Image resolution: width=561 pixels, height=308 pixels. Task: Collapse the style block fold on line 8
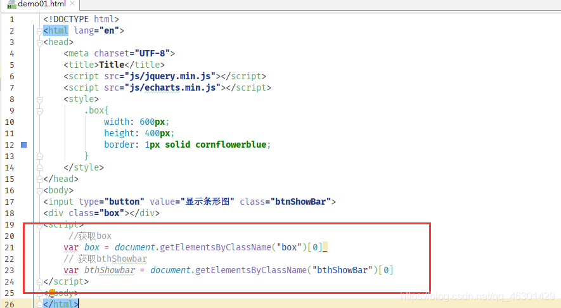point(39,99)
